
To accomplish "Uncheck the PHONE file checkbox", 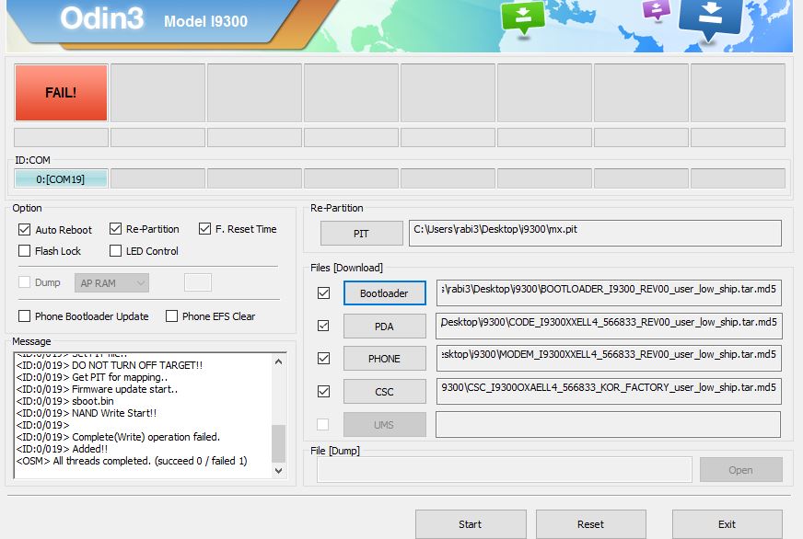I will pyautogui.click(x=323, y=359).
